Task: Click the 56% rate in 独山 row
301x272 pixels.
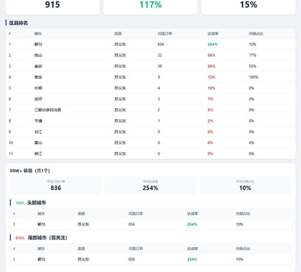Action: pyautogui.click(x=211, y=55)
